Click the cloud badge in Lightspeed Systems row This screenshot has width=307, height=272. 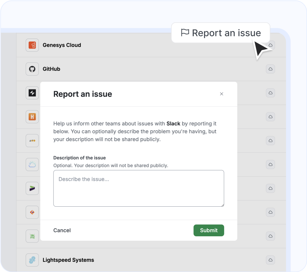270,260
